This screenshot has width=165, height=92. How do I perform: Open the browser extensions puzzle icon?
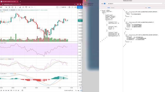[x=80, y=4]
